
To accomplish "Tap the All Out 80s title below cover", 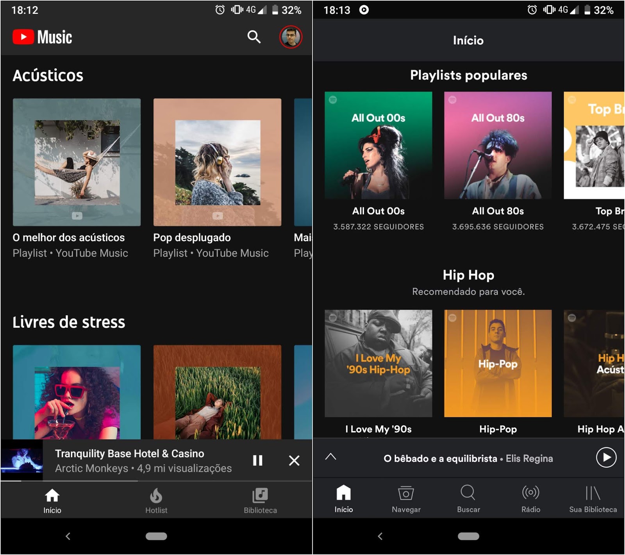I will tap(498, 211).
